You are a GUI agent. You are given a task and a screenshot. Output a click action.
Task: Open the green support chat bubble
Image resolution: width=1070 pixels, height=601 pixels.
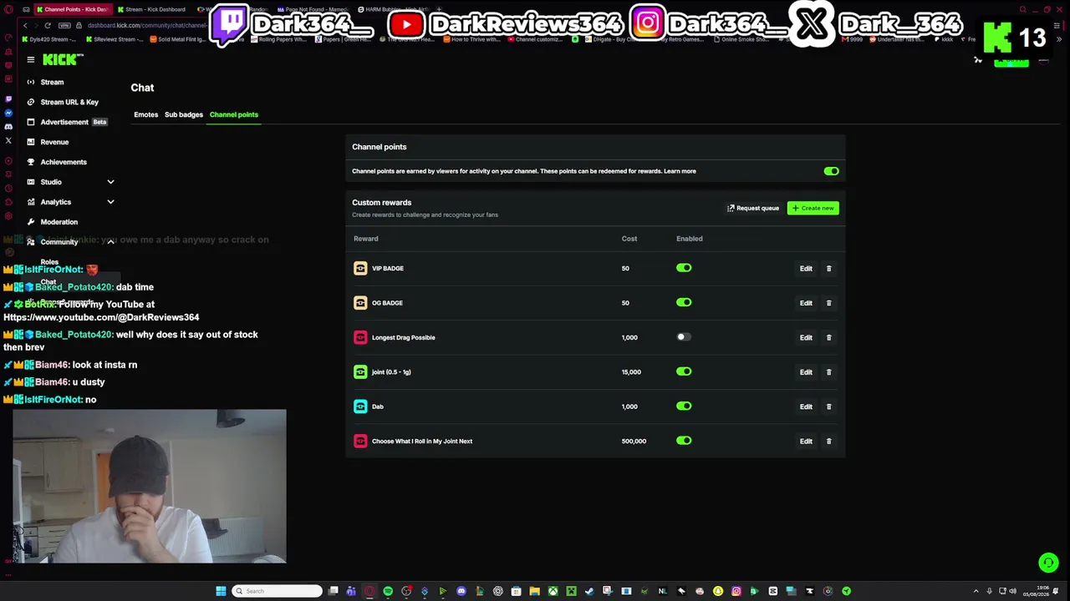[1048, 563]
